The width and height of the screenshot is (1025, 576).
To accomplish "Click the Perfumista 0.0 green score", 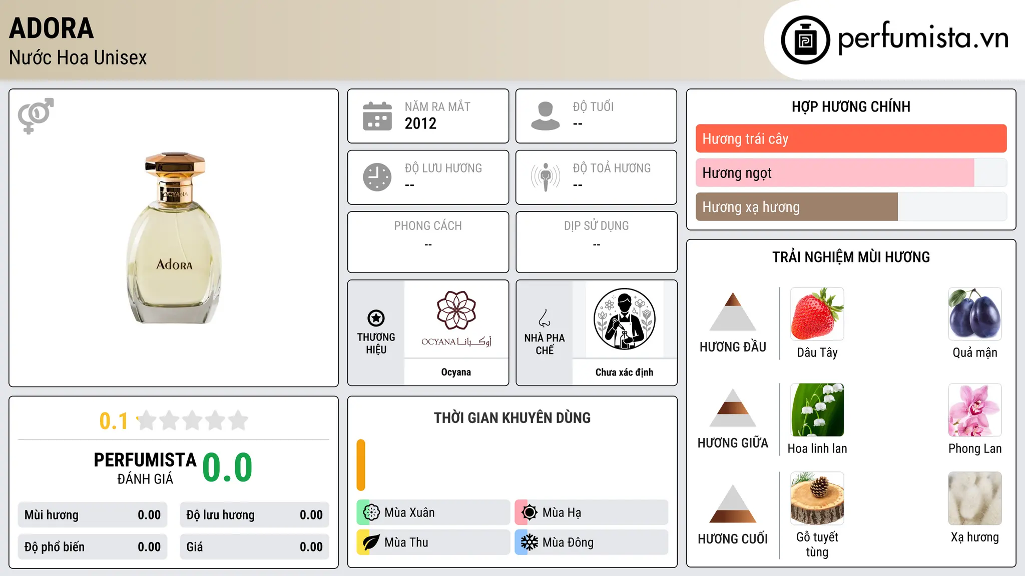I will click(227, 468).
